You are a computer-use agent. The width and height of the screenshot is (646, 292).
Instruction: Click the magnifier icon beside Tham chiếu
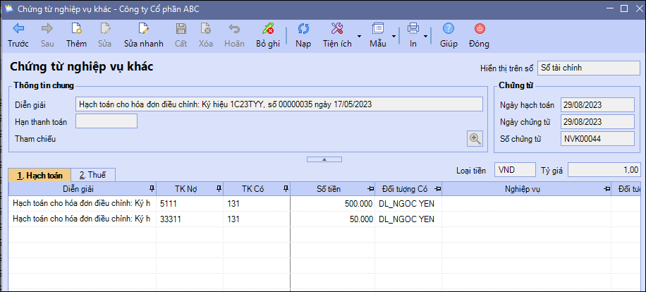[x=475, y=139]
